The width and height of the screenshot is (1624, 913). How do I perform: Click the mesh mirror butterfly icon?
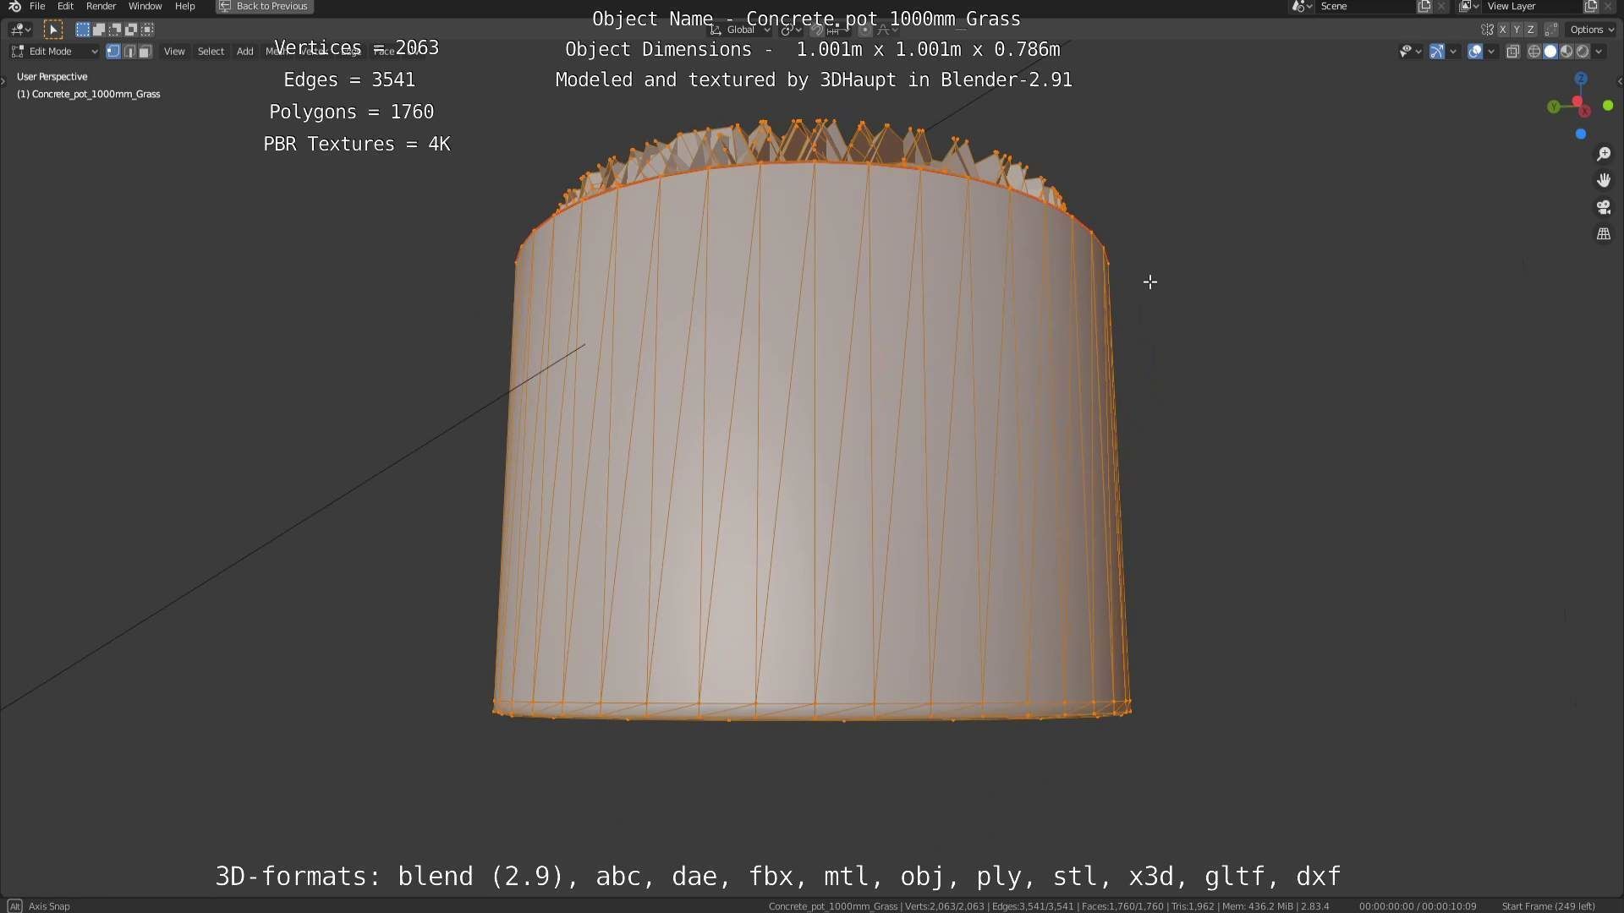point(1487,30)
